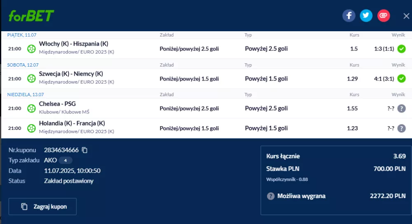Open the Chelsea - PSG match
Viewport: 412px width, 224px height.
click(x=57, y=104)
